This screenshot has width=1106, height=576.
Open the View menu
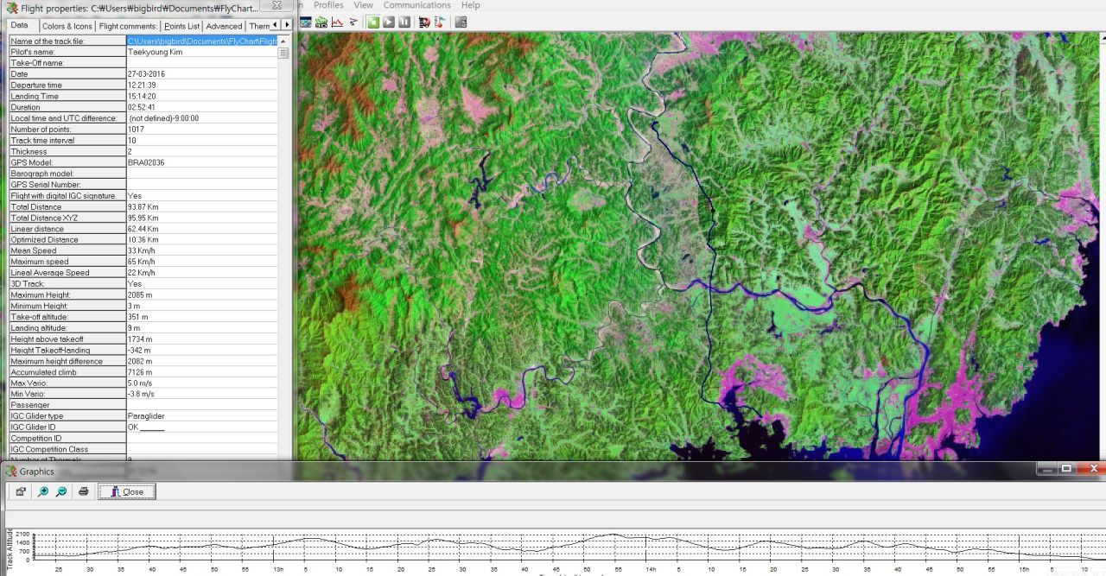[364, 5]
